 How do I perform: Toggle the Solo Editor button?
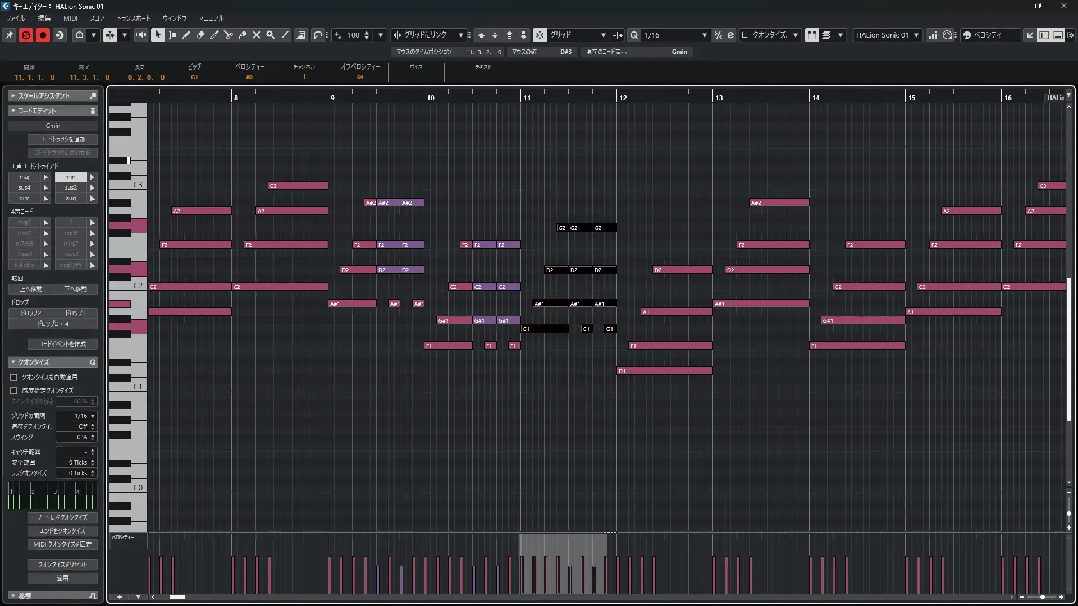[26, 35]
